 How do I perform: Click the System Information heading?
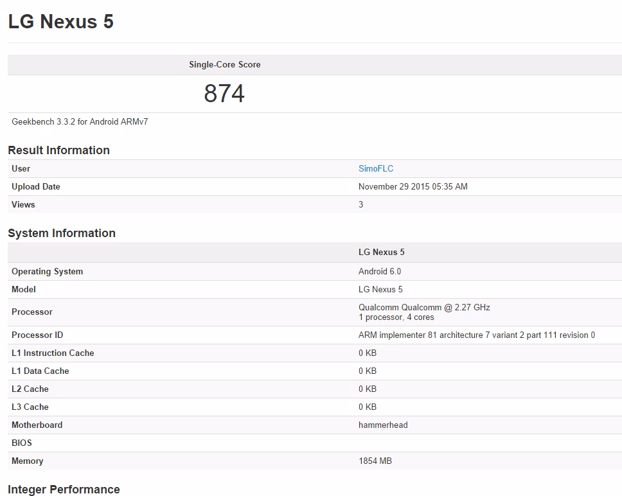(62, 233)
